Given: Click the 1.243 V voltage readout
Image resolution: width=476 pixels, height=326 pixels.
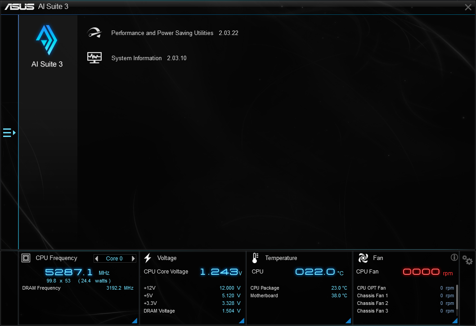Looking at the screenshot, I should [x=221, y=272].
